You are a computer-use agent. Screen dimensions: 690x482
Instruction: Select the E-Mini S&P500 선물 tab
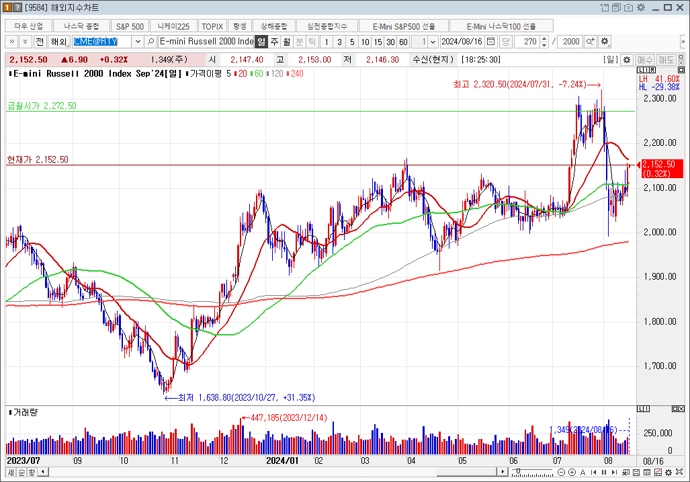(403, 26)
